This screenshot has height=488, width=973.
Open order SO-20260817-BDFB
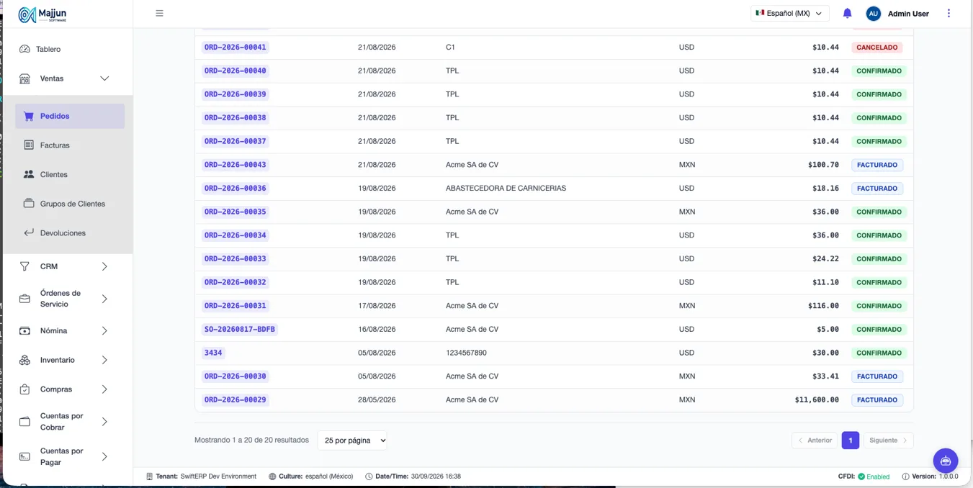(x=240, y=330)
